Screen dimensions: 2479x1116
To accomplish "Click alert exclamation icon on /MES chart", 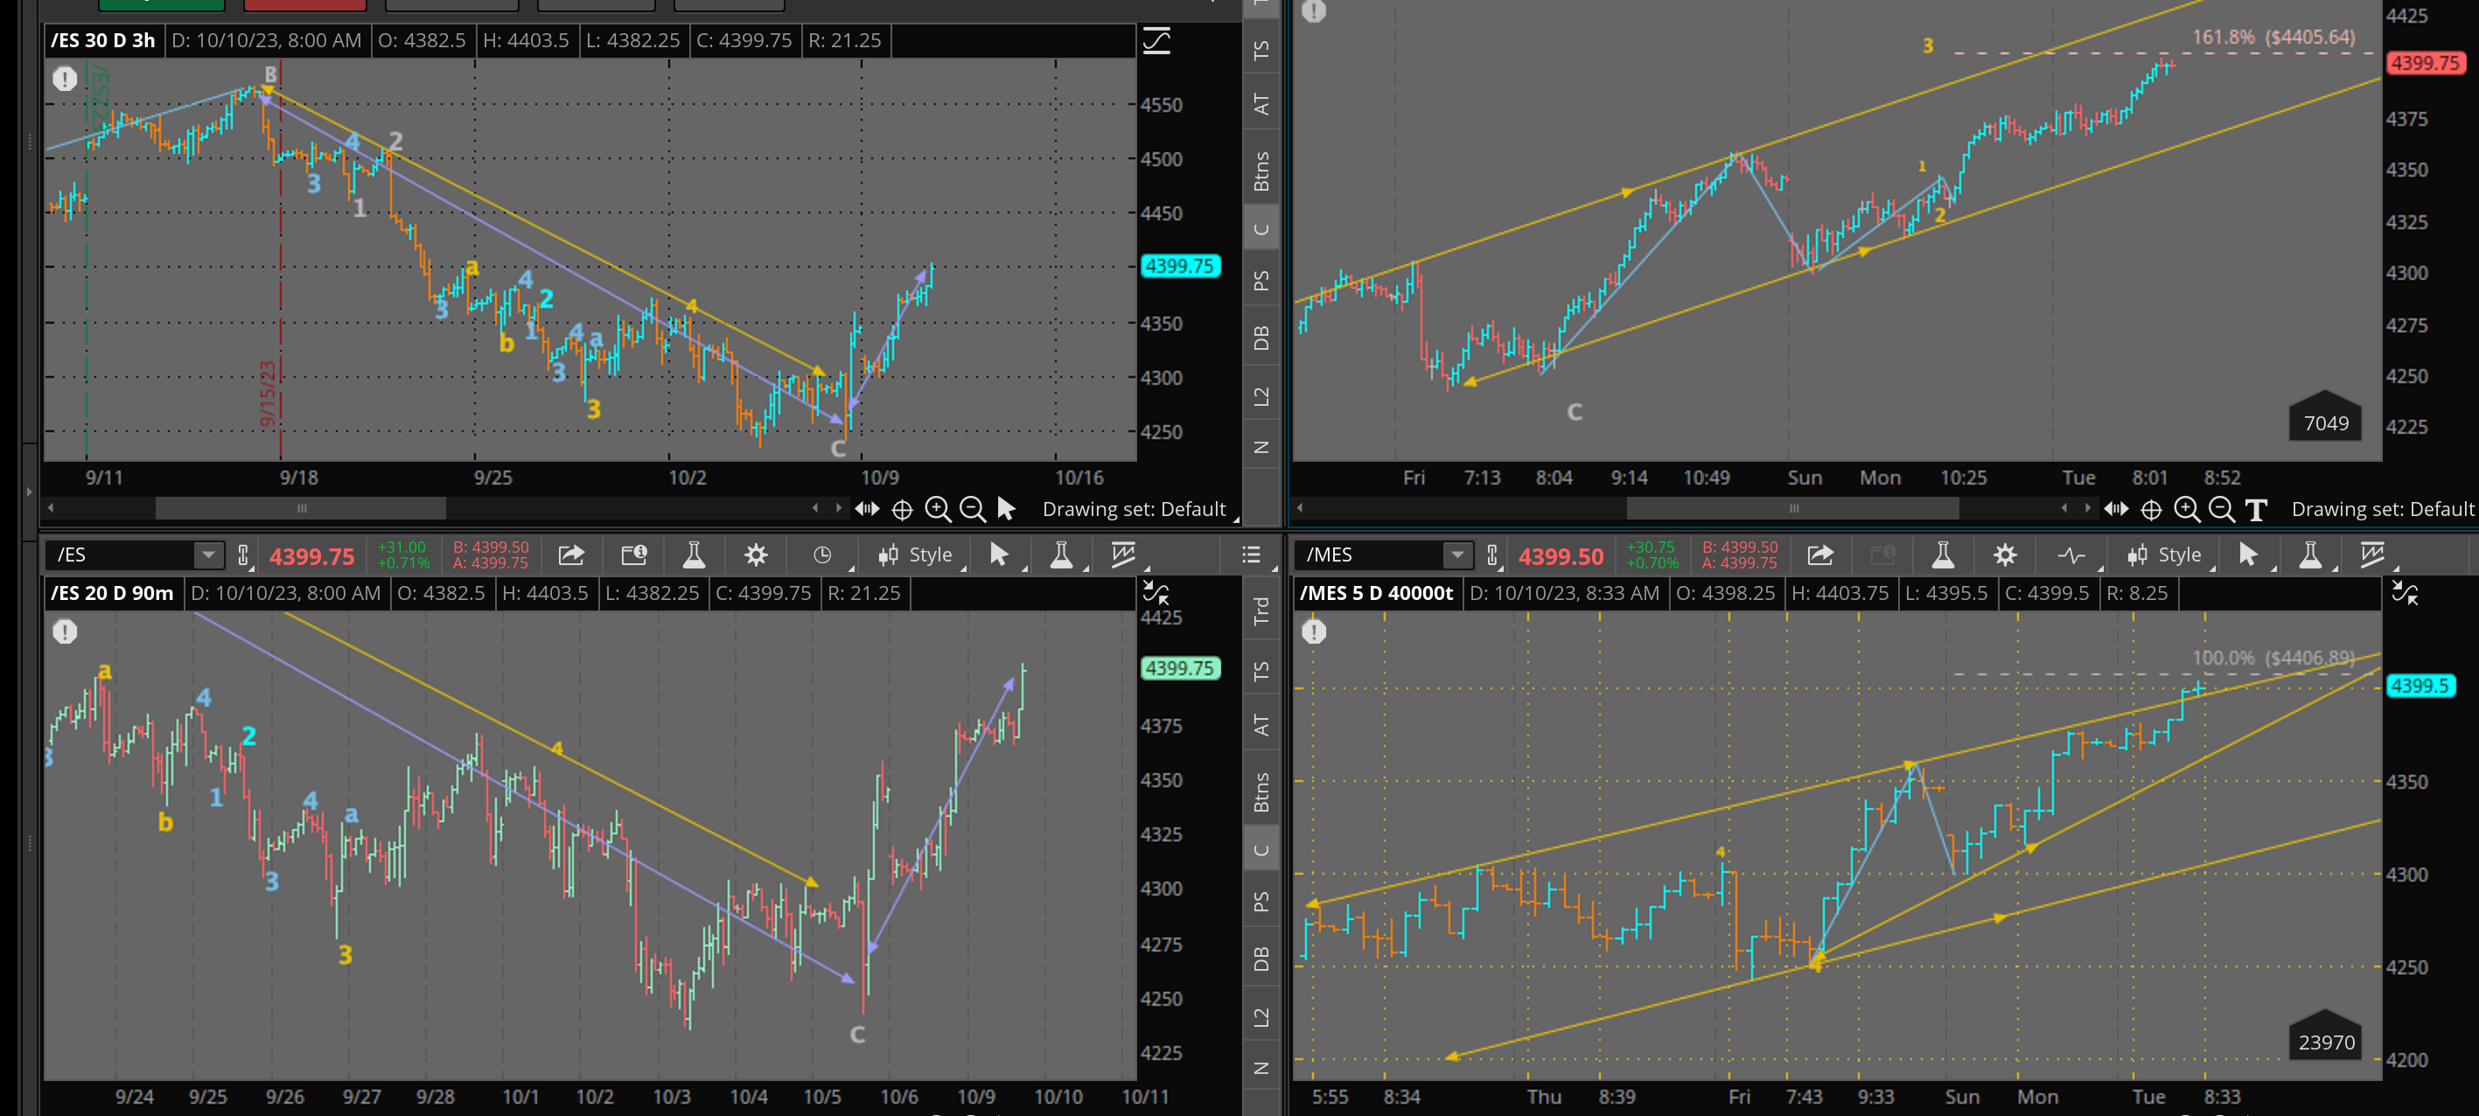I will pyautogui.click(x=1314, y=632).
